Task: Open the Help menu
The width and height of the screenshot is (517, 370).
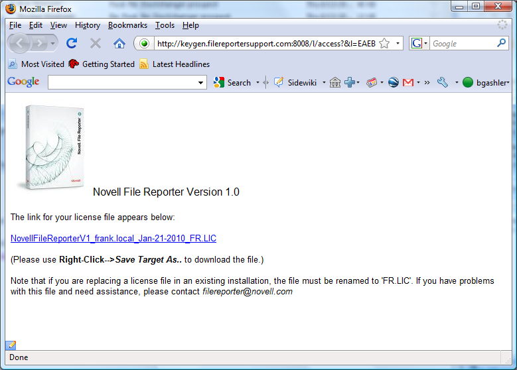Action: point(190,25)
